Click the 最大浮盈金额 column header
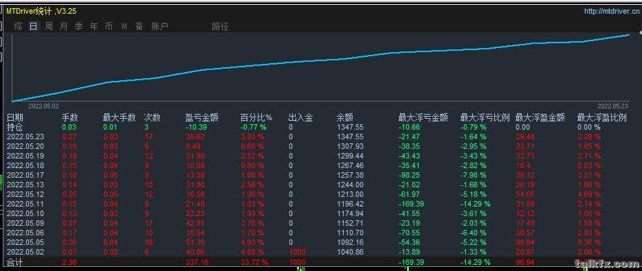The height and width of the screenshot is (271, 642). point(540,118)
